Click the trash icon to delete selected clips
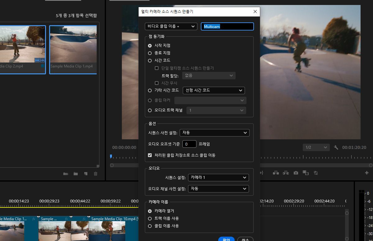 pyautogui.click(x=95, y=174)
